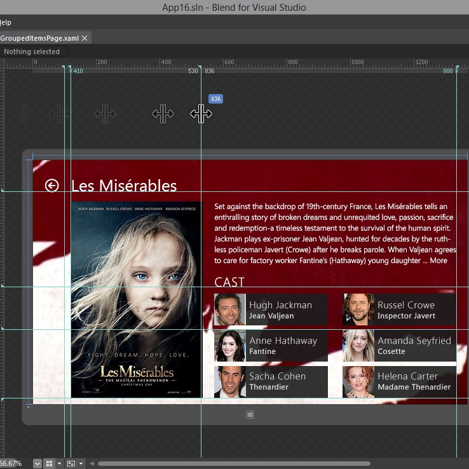Click the 'Thenardier' role under Sacha Cohen
The width and height of the screenshot is (469, 469).
pos(269,387)
